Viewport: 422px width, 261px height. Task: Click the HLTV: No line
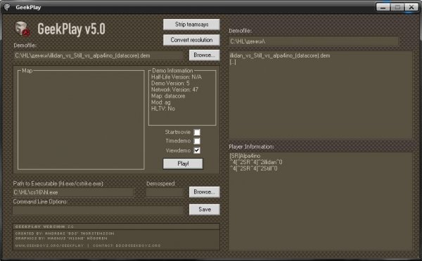[x=163, y=109]
